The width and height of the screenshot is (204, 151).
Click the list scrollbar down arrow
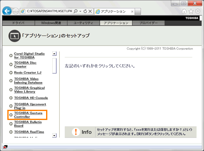(x=54, y=135)
